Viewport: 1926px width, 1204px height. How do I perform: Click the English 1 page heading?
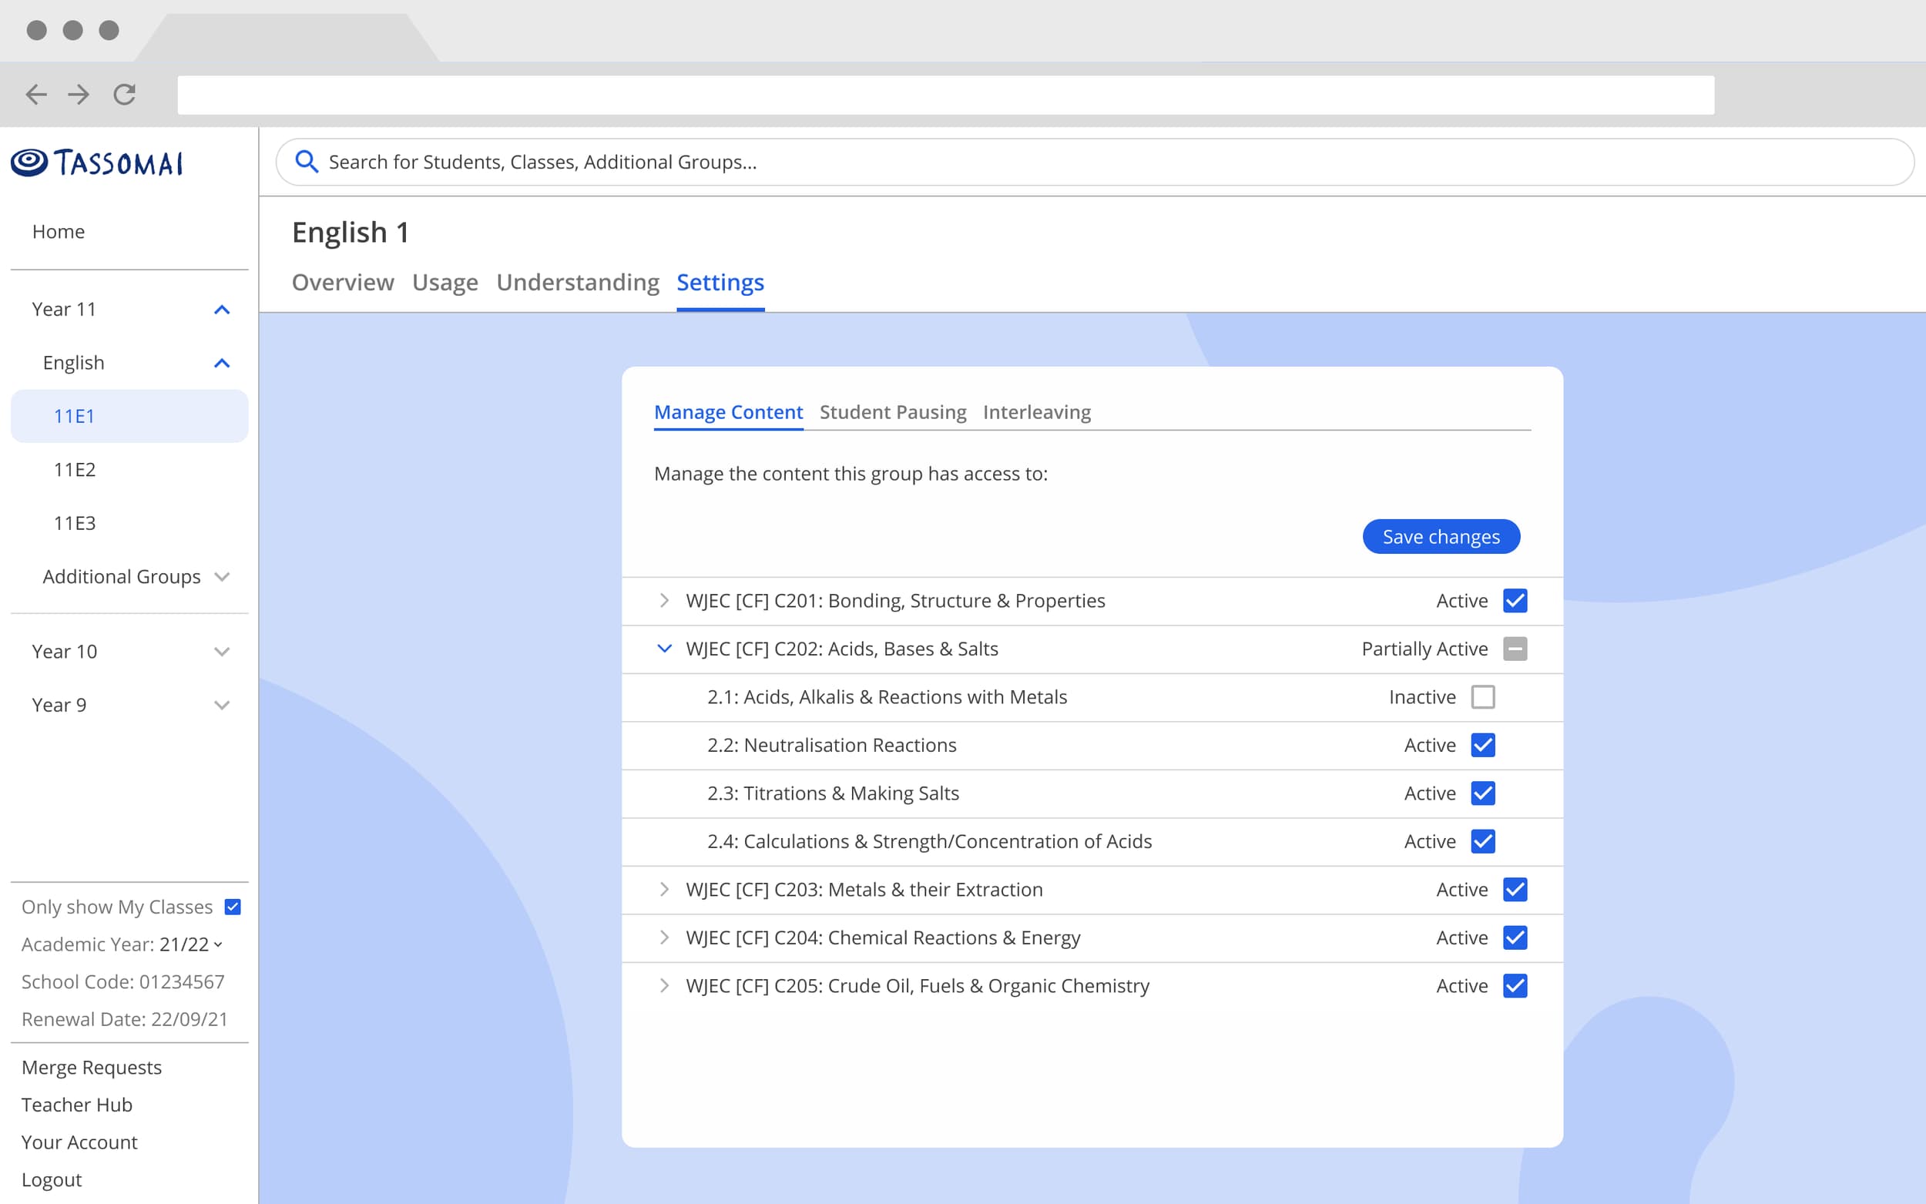[x=351, y=232]
